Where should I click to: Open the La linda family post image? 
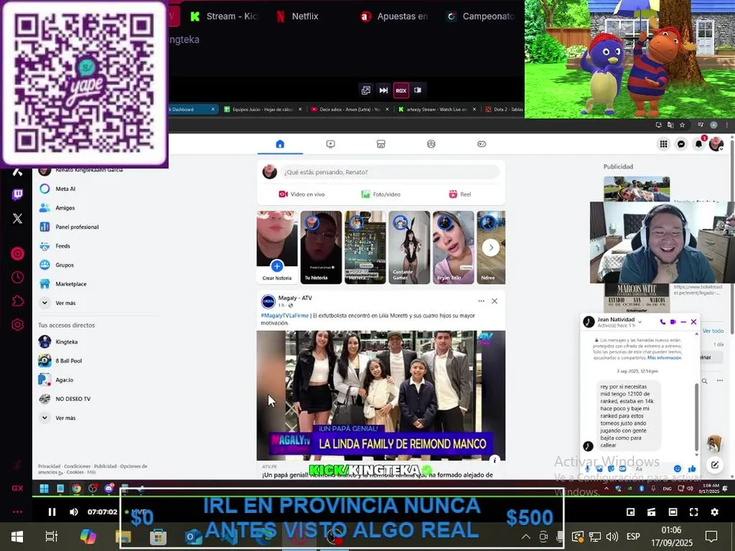[381, 396]
